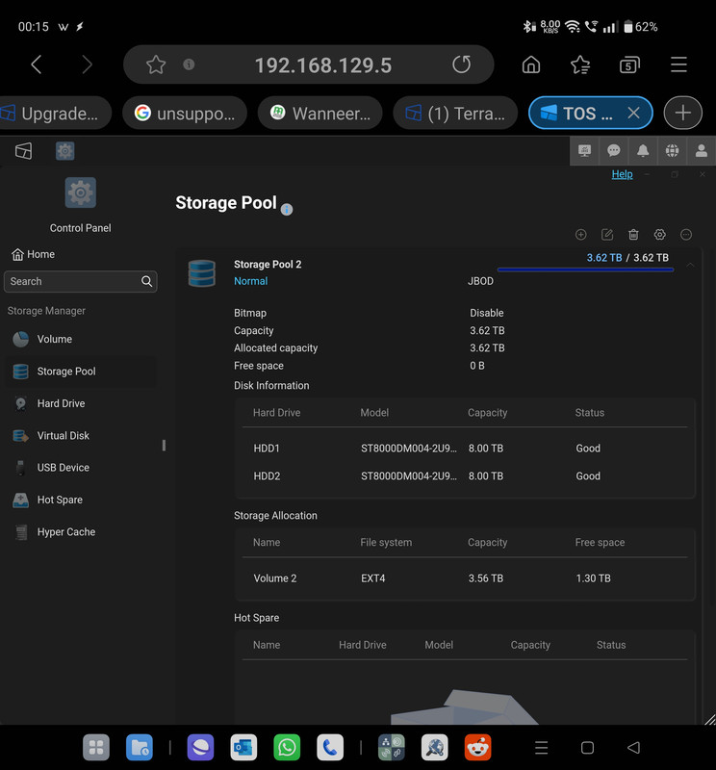
Task: Click the Normal status text
Action: (250, 281)
